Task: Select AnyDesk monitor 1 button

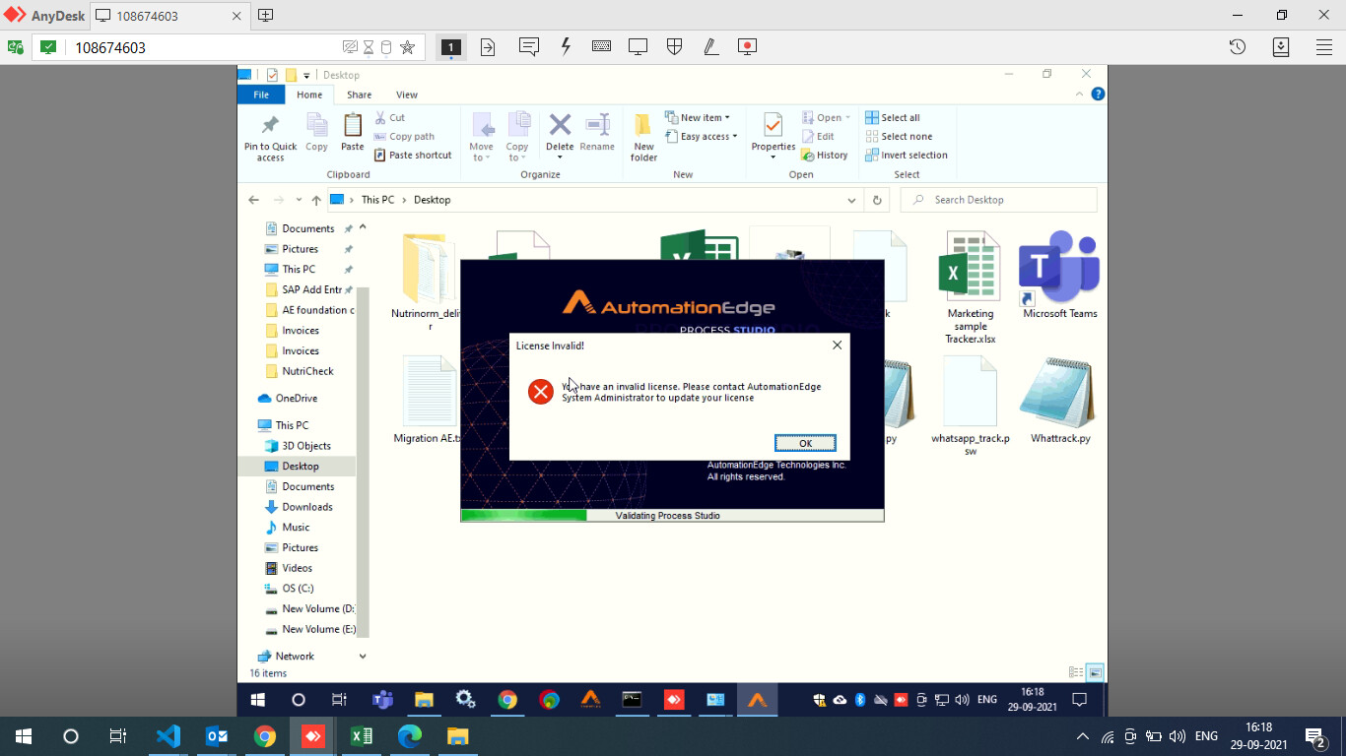Action: (x=451, y=46)
